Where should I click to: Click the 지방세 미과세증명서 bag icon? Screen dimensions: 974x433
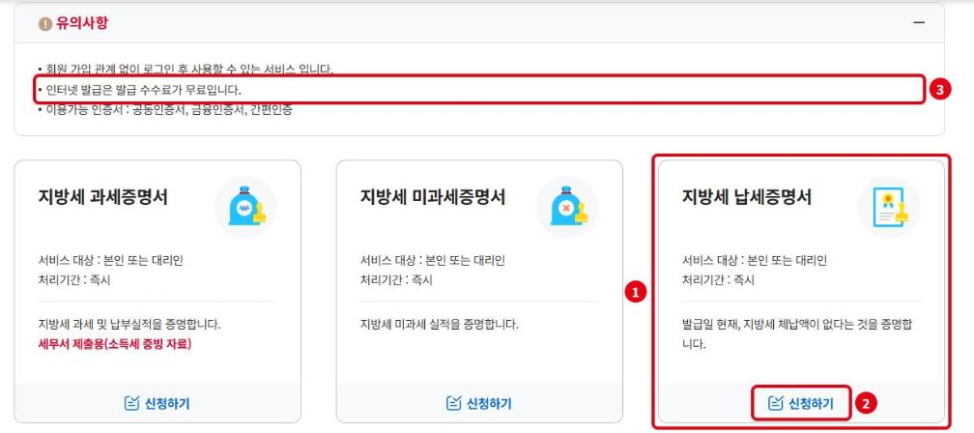coord(567,208)
